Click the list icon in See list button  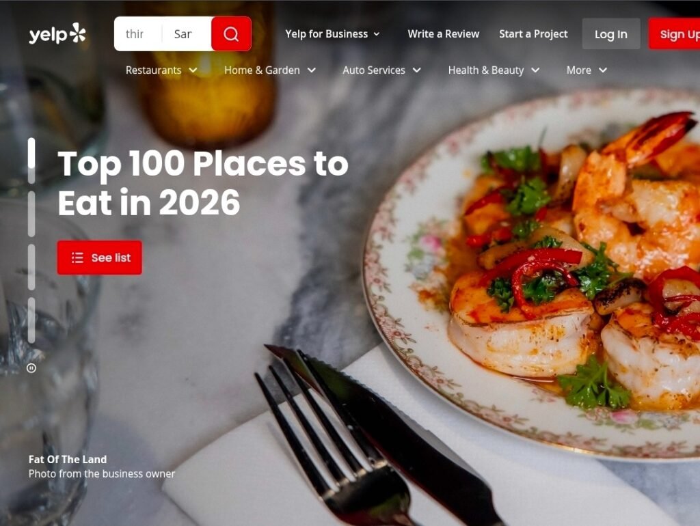[78, 258]
